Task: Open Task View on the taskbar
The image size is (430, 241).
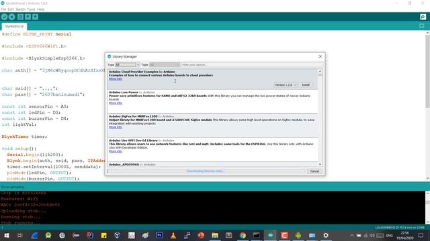Action: coord(19,235)
